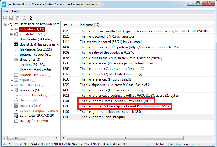Select the row 'The file is scored (57/71) by virustotal'
Viewport: 217px width, 147px height.
click(138, 36)
